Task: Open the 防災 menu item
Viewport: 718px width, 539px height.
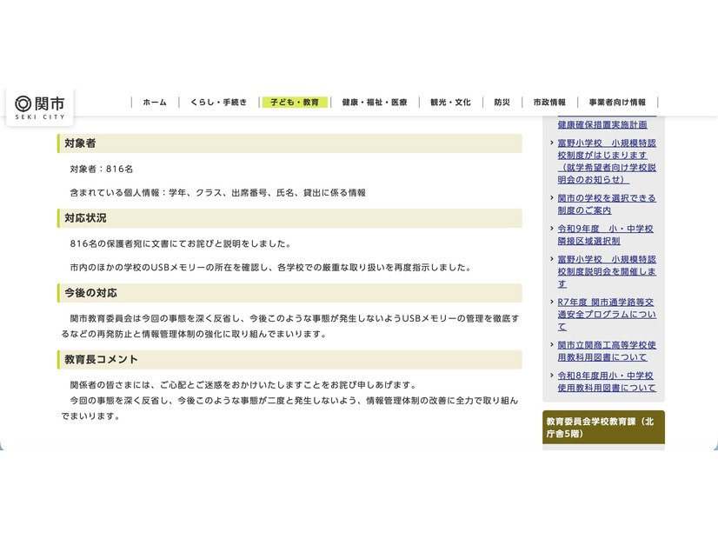Action: 502,102
